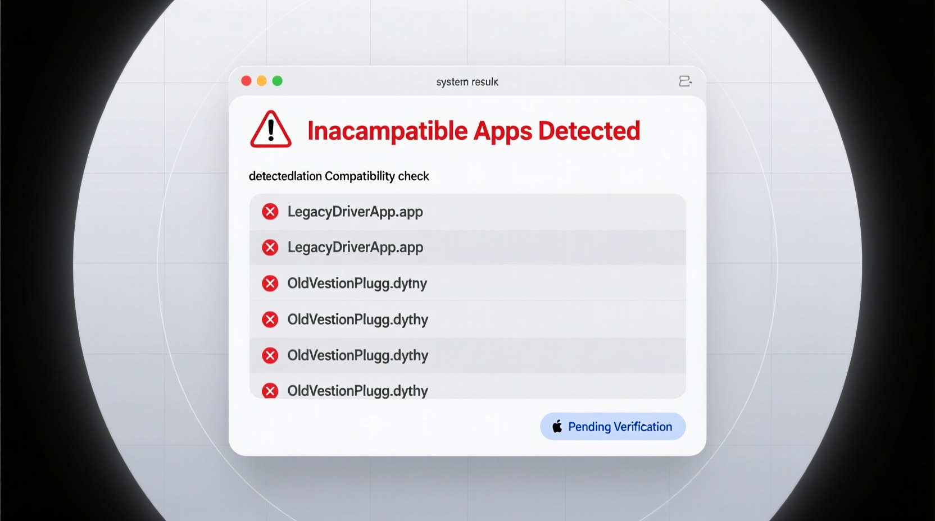Click the red X icon on the fifth list row
Viewport: 935px width, 521px height.
pos(270,355)
